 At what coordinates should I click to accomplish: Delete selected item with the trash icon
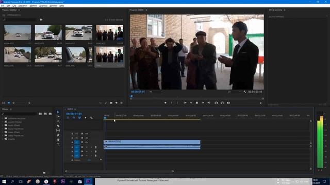point(122,103)
